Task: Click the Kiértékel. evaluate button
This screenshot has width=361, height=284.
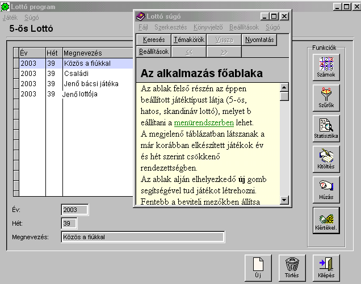Action: (326, 221)
